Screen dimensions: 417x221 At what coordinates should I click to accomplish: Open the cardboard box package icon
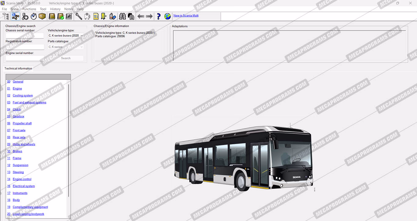(x=42, y=16)
